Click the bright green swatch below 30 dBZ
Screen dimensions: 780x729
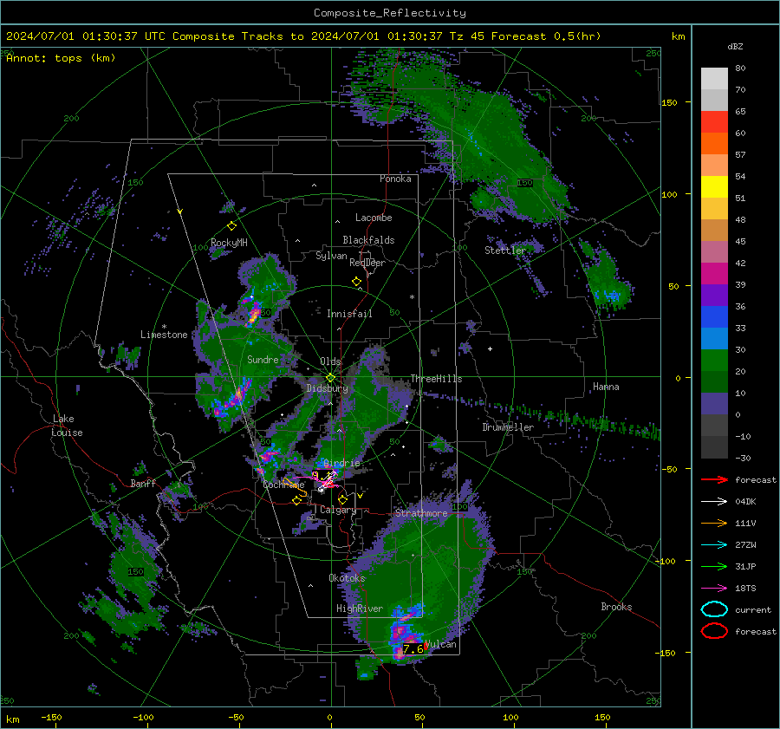(x=714, y=360)
